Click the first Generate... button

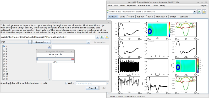(x=42, y=42)
